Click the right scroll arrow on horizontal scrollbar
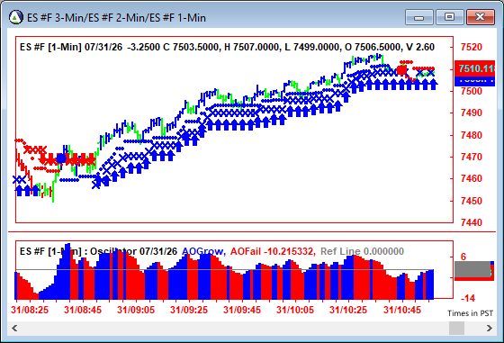Image resolution: width=504 pixels, height=343 pixels. (489, 329)
